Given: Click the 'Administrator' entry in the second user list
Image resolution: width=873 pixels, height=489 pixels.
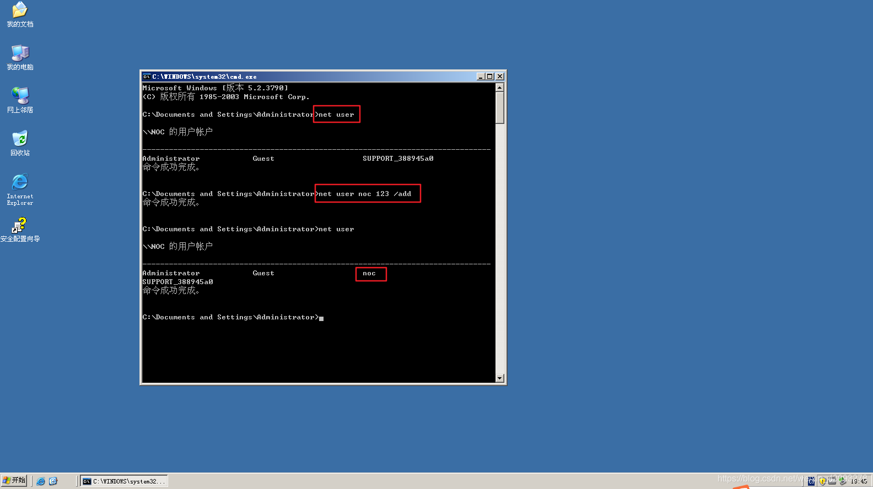Looking at the screenshot, I should coord(171,273).
